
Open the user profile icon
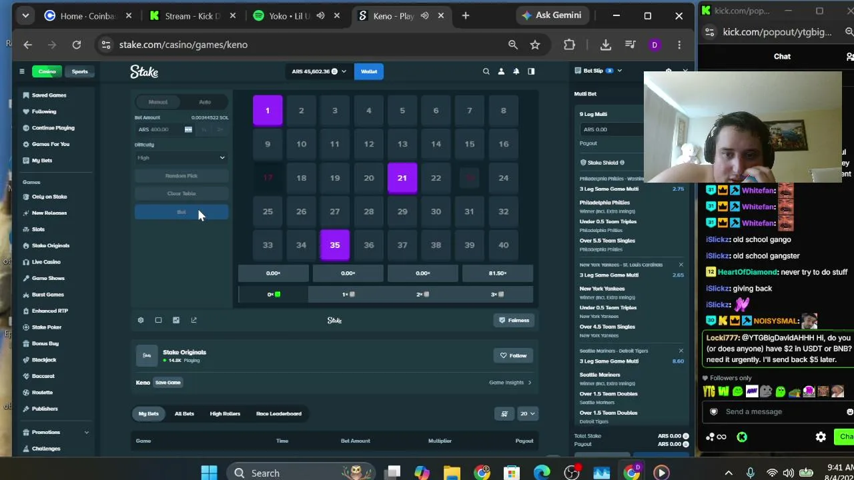coord(501,71)
